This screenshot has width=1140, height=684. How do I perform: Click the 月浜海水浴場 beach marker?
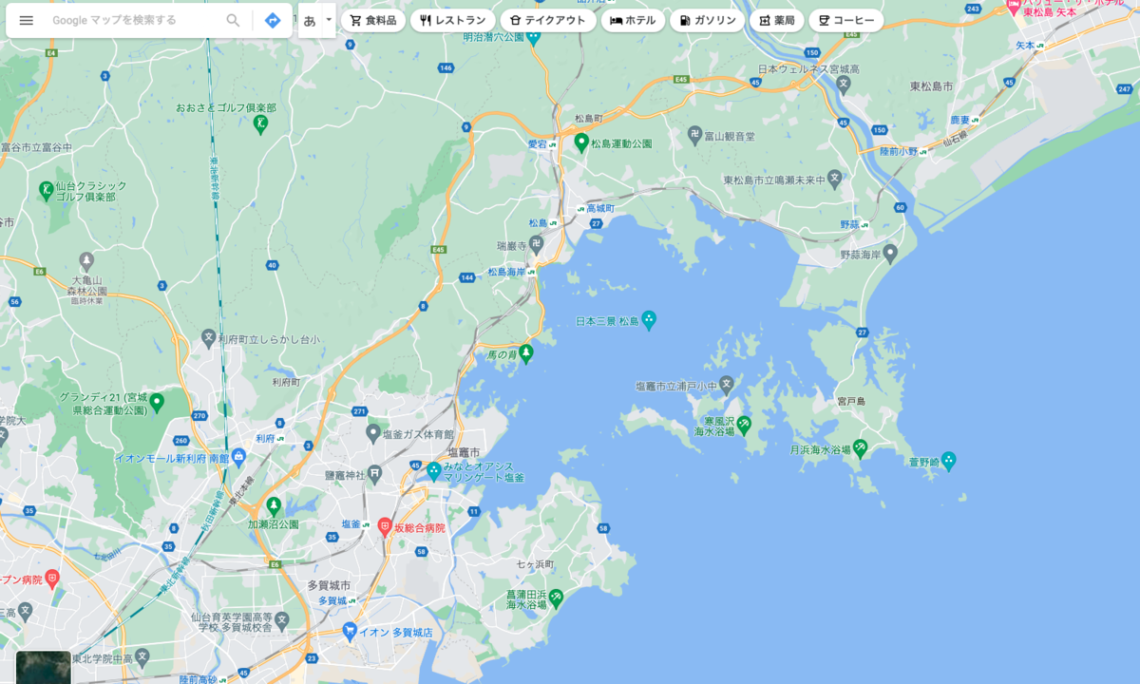860,446
